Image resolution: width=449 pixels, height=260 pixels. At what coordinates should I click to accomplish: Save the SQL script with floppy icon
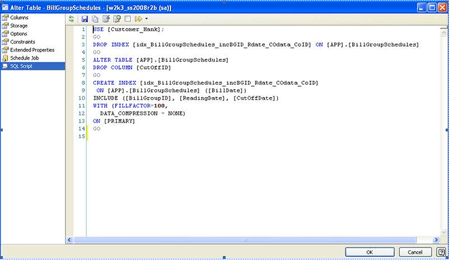pos(85,19)
